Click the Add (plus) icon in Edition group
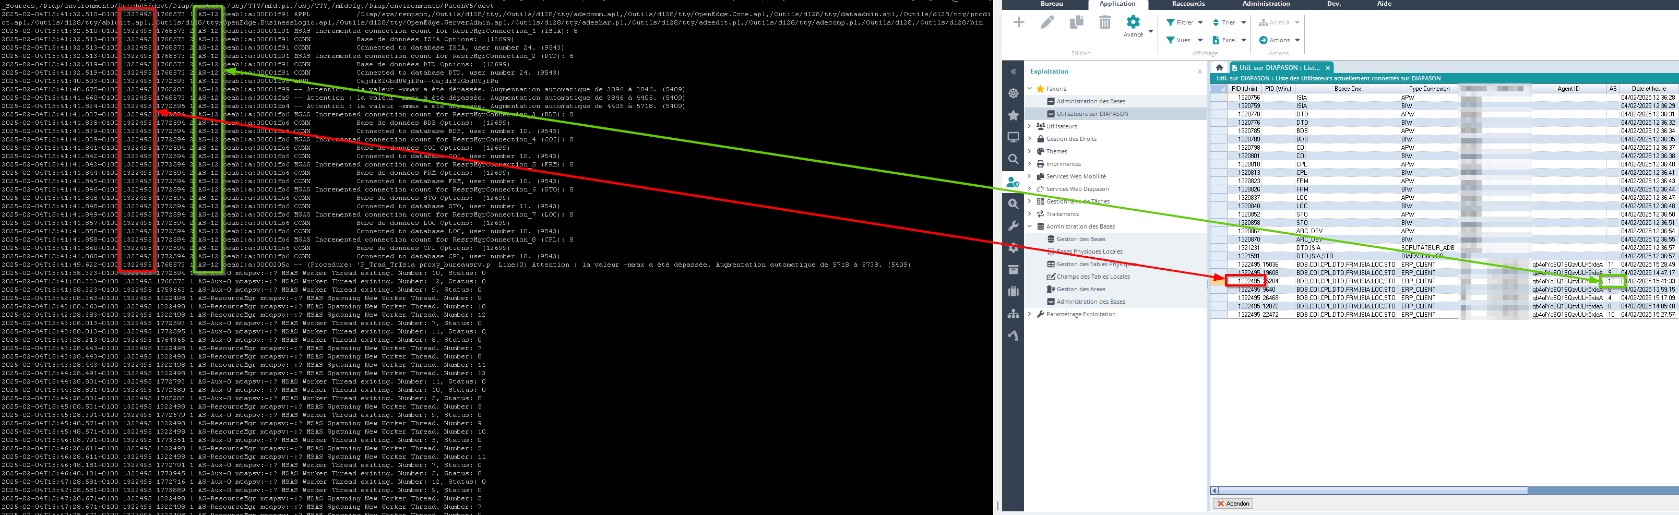Screen dimensions: 1679x515 1019,23
